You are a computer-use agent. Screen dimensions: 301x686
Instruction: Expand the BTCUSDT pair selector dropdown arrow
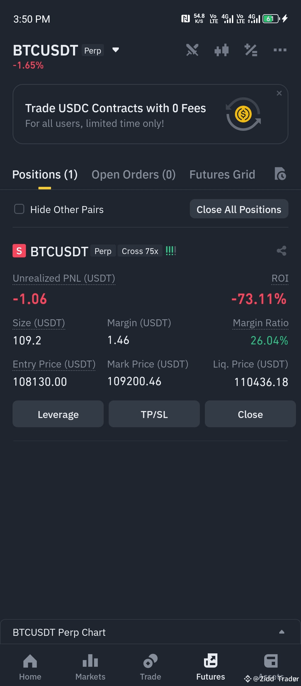point(116,50)
